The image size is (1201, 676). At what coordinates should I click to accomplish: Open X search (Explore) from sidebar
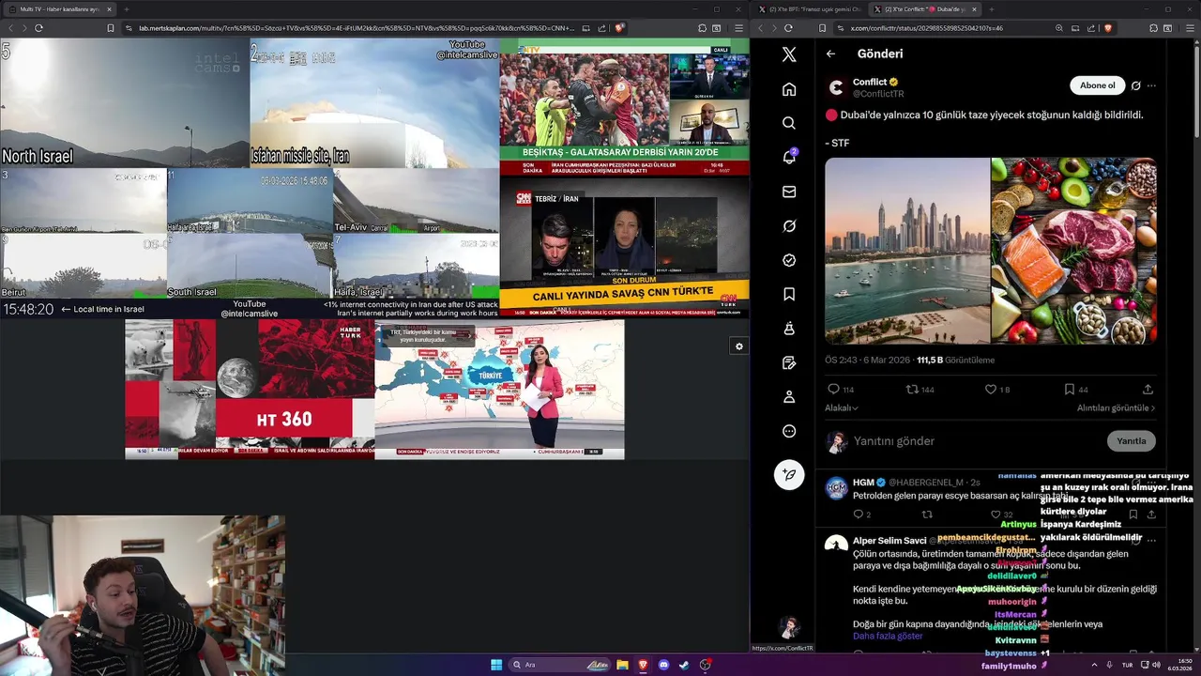[x=789, y=123]
